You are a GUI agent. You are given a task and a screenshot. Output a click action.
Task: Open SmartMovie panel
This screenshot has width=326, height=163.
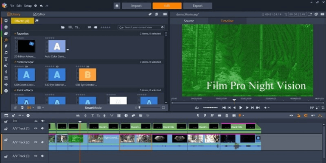(x=93, y=108)
